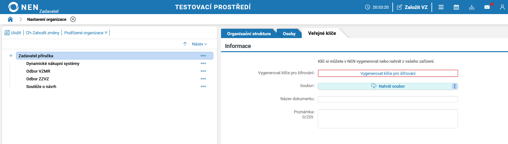Viewport: 508px width, 144px height.
Task: Click the Informace section heading
Action: [238, 46]
